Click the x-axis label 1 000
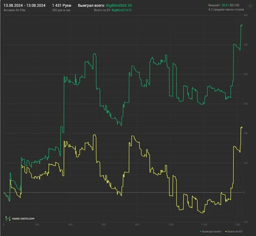256x236 pixels. [170, 225]
